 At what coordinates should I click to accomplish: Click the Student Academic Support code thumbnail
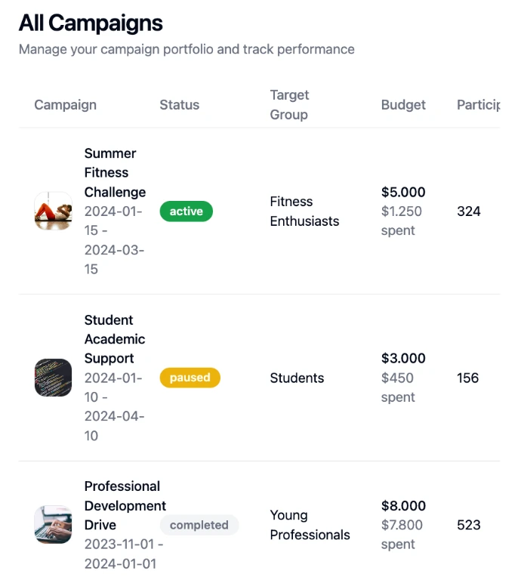point(53,378)
